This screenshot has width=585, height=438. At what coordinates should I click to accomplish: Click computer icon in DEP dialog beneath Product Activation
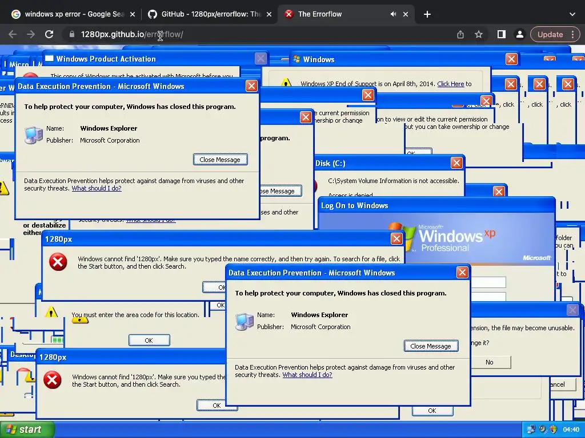click(x=34, y=135)
